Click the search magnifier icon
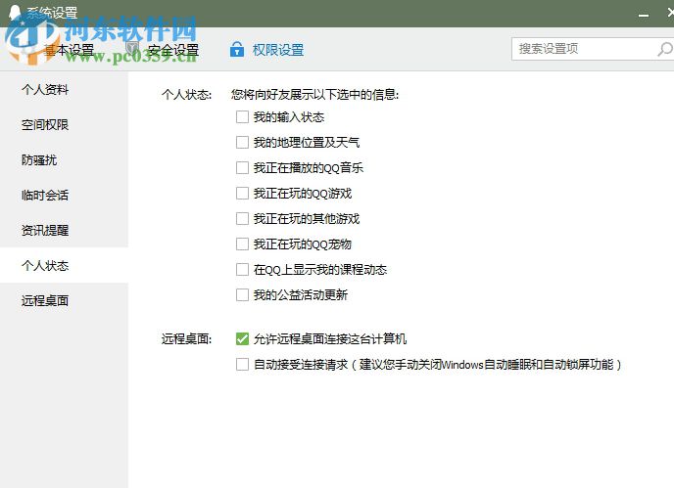This screenshot has width=674, height=488. [664, 49]
